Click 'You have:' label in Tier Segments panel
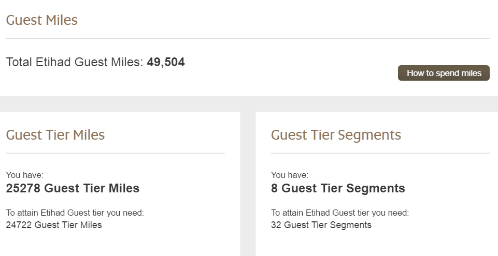This screenshot has width=498, height=256. (x=290, y=175)
